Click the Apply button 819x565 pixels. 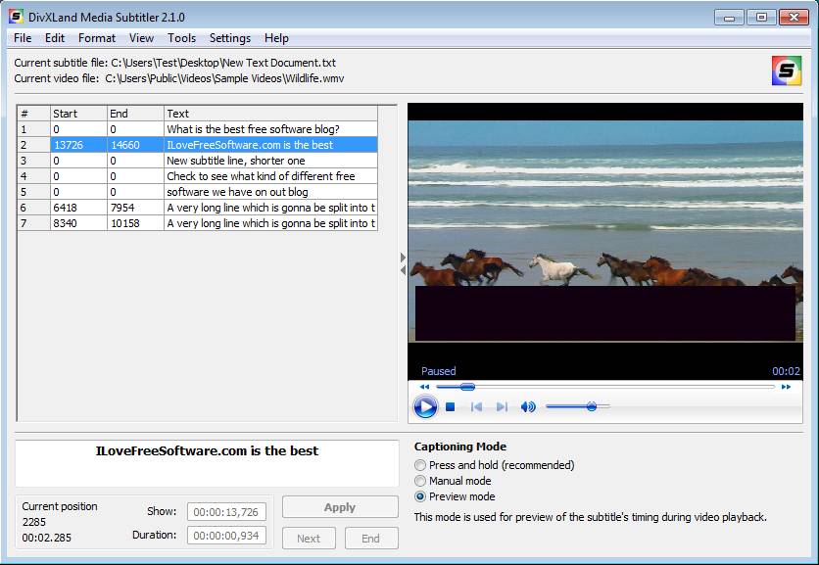(340, 507)
